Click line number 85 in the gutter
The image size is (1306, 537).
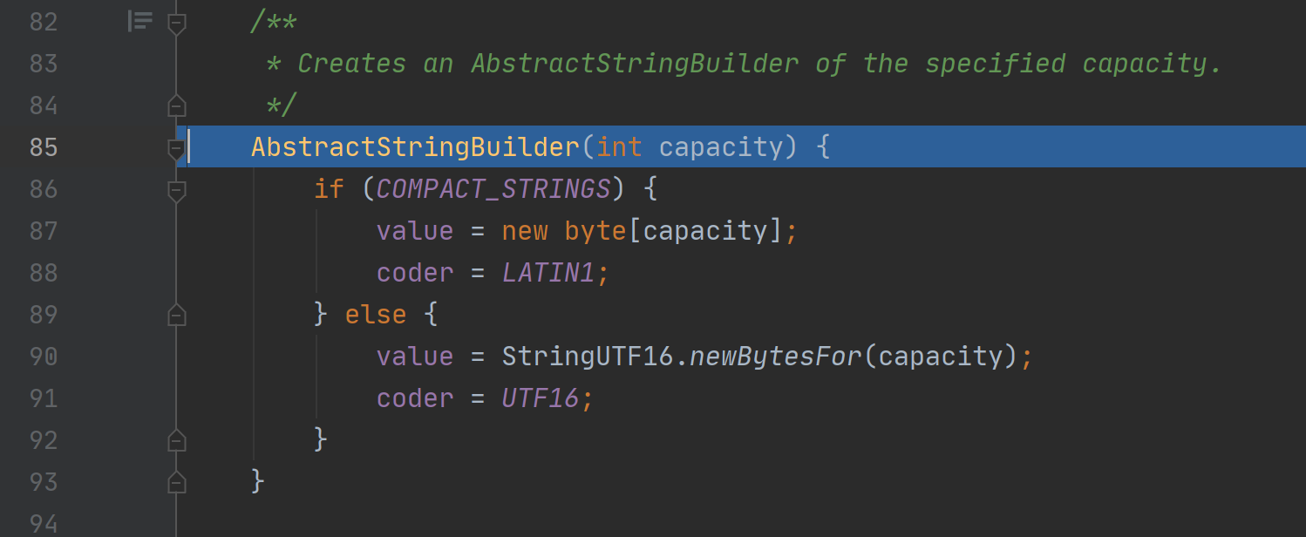click(x=44, y=147)
